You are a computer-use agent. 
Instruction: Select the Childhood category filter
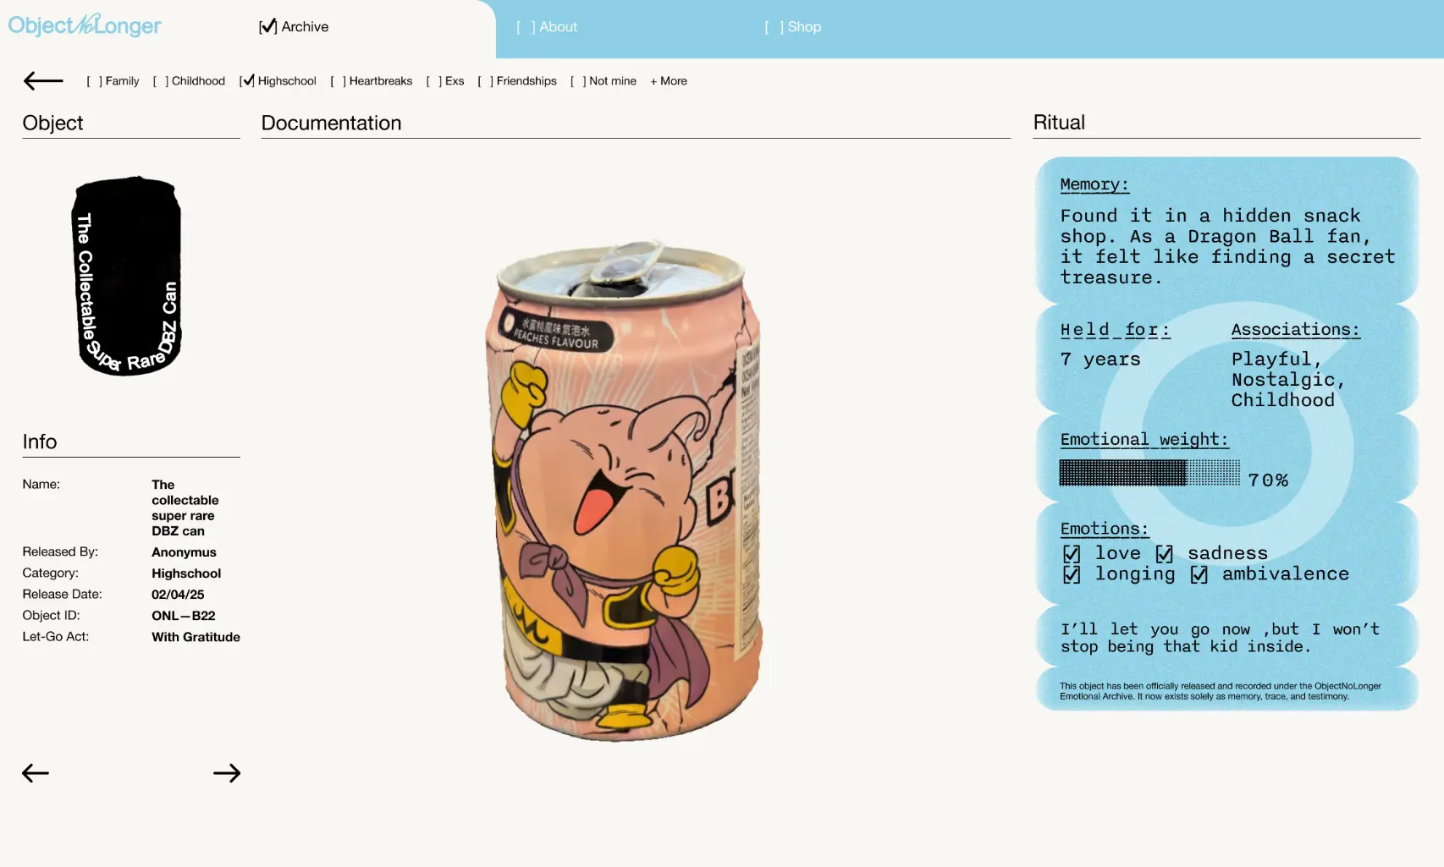click(x=189, y=81)
